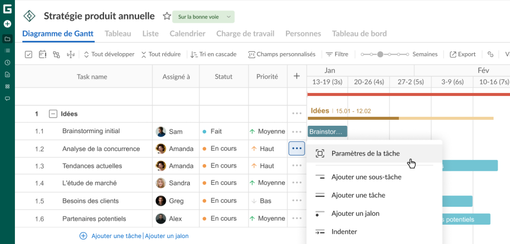Select Ajouter un jalon in the context menu

[375, 214]
